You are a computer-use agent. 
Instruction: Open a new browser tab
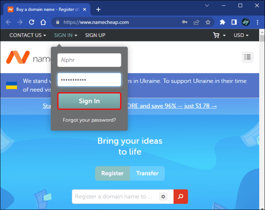pyautogui.click(x=98, y=10)
